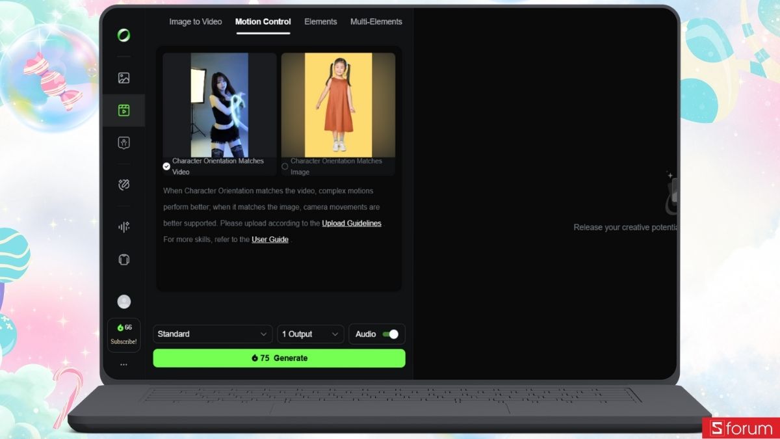Open the image generation icon in the sidebar

123,78
